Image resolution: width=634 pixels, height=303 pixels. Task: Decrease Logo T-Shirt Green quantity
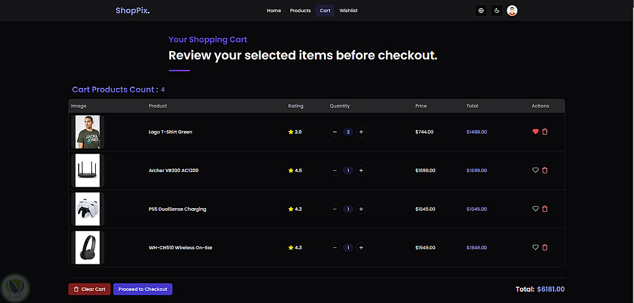coord(335,132)
